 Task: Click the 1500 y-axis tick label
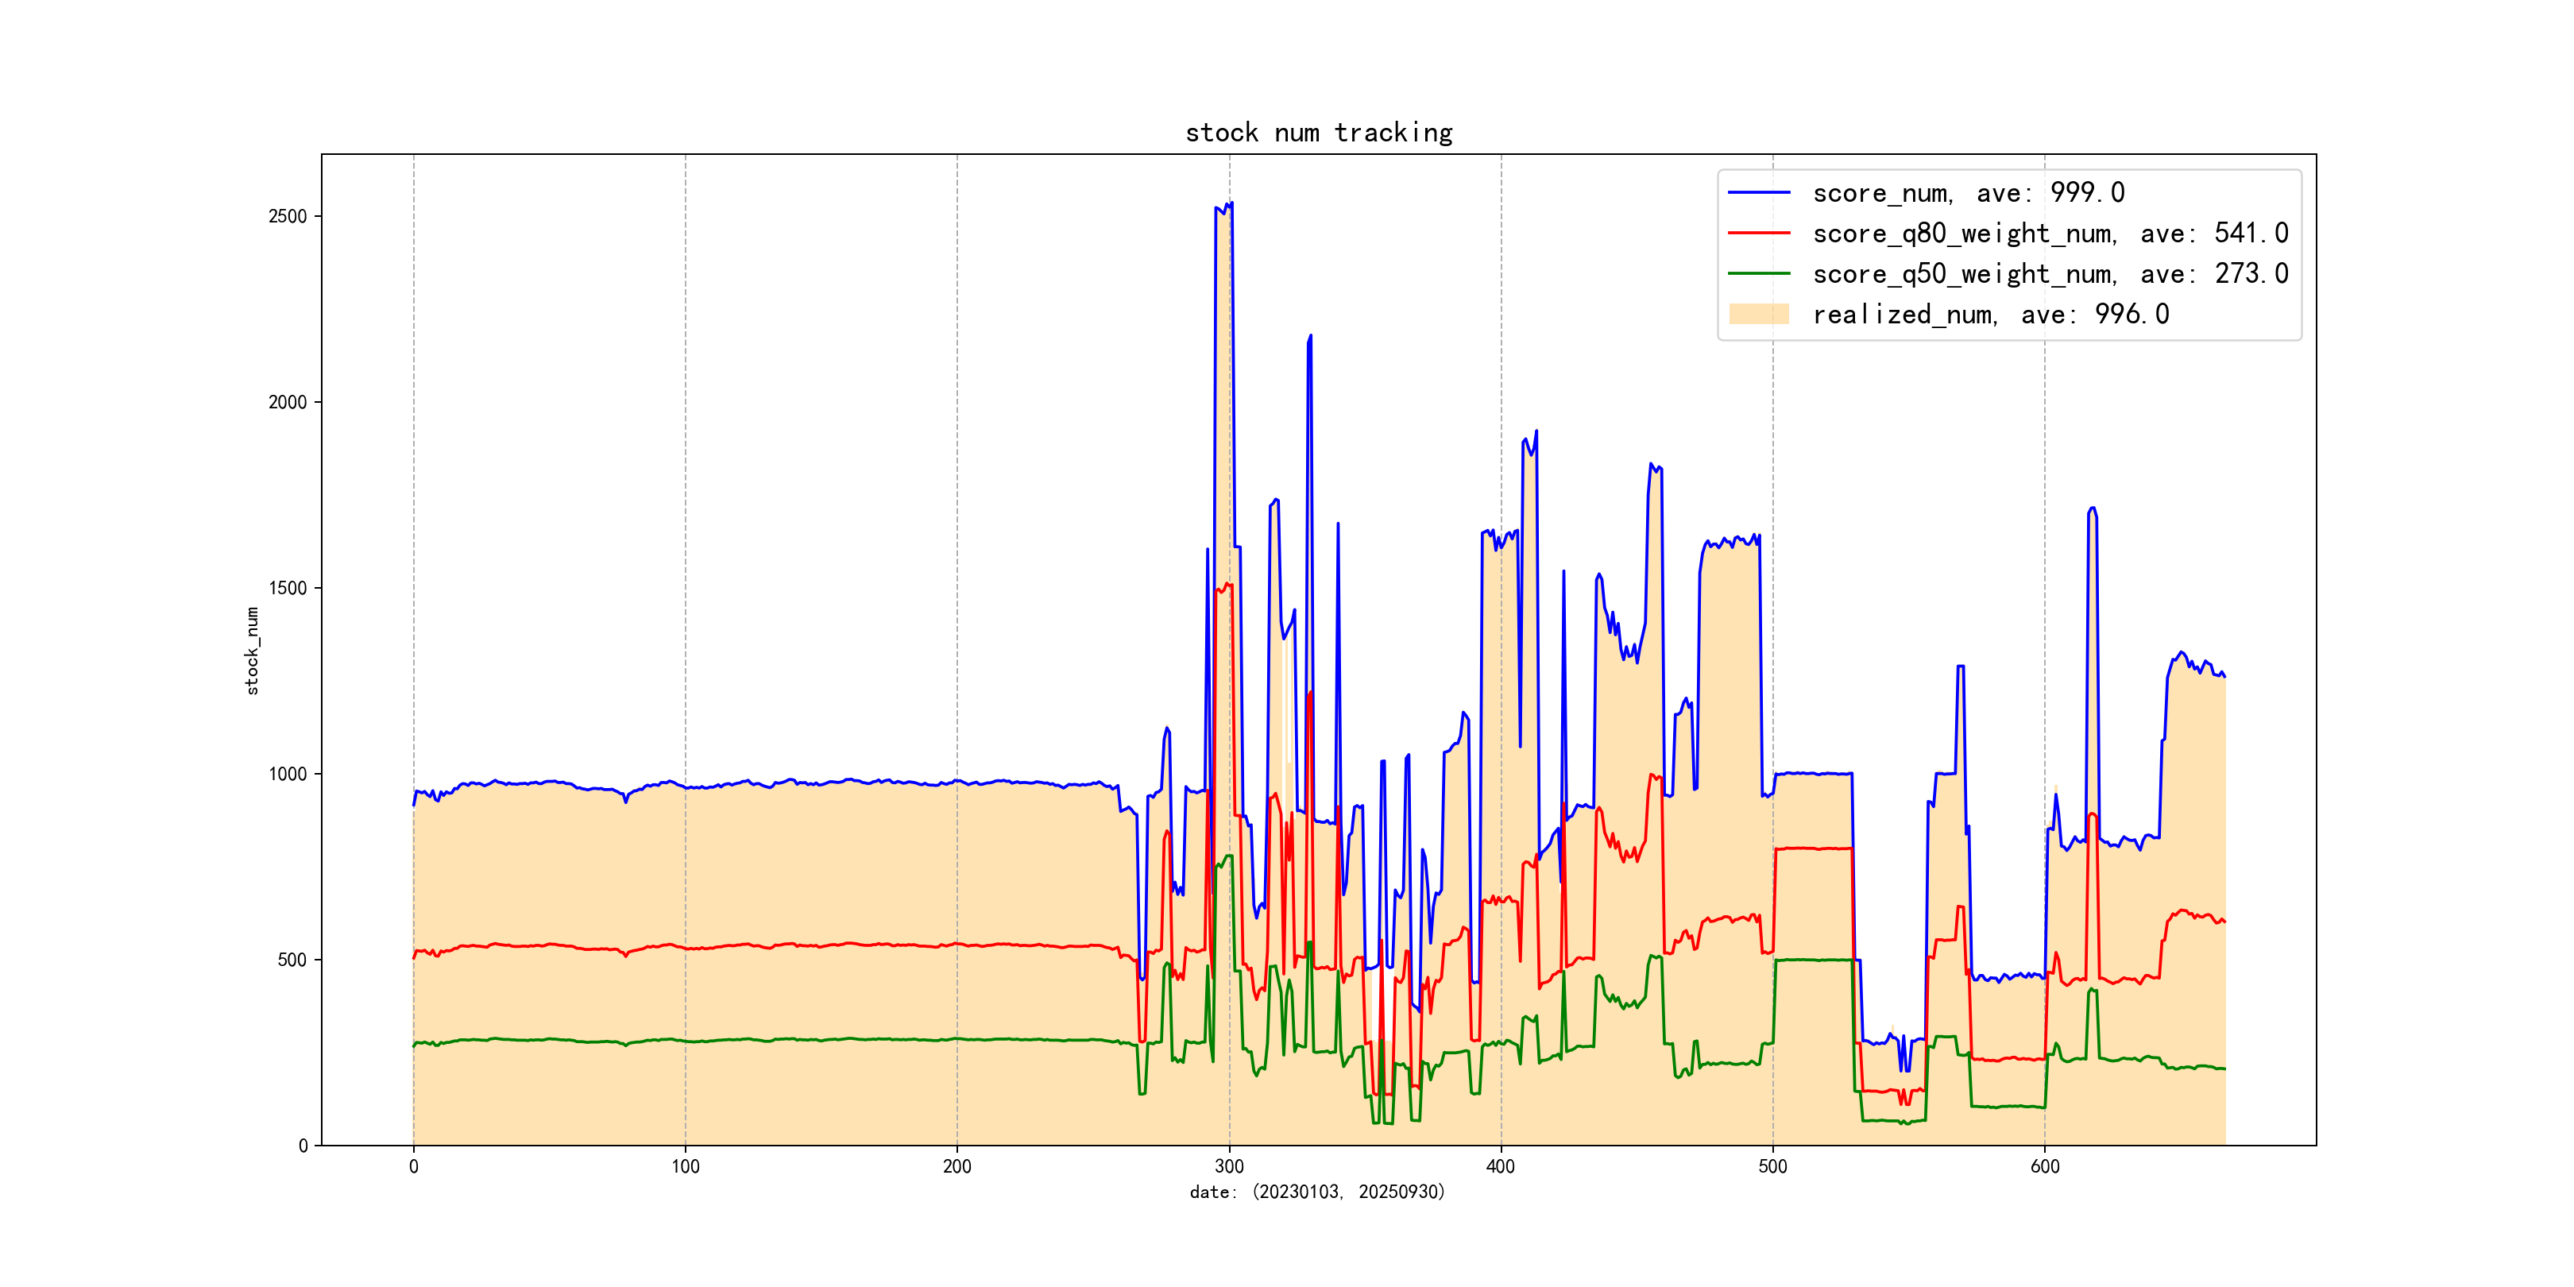(288, 589)
